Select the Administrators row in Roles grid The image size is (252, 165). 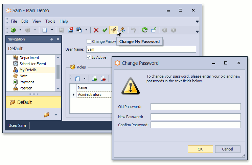[x=94, y=94]
